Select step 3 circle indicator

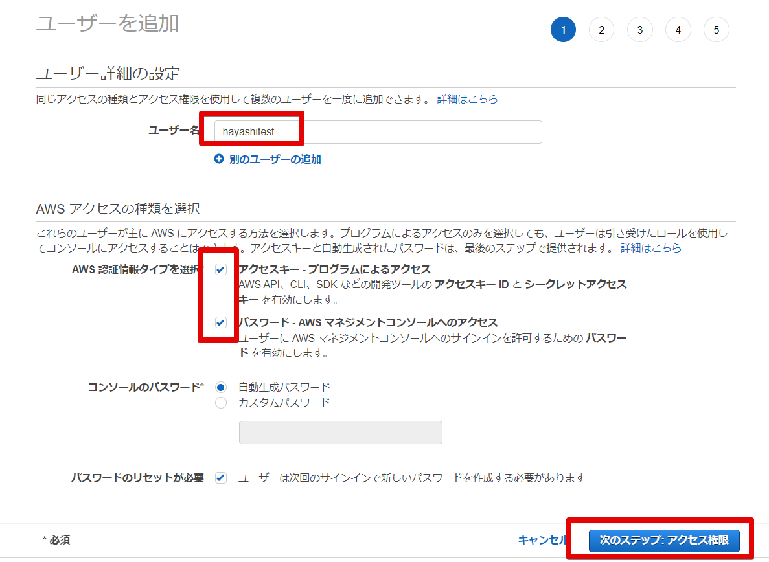(639, 30)
